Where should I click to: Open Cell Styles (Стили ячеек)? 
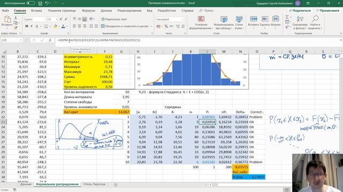pos(239,22)
